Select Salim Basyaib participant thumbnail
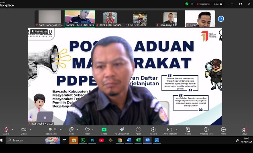 170,19
